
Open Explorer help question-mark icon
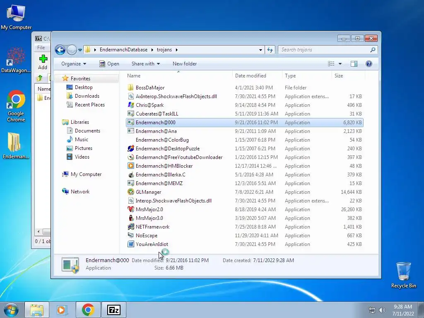coord(369,63)
